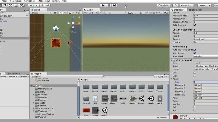This screenshot has height=122, width=218.
Task: Toggle Mute audio in Game view
Action: [x=166, y=13]
